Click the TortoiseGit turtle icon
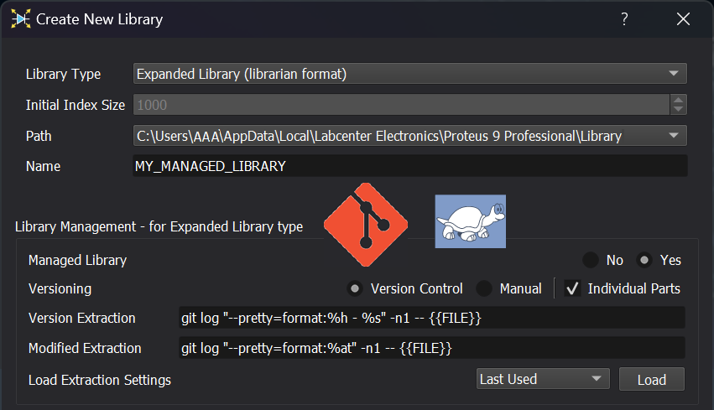Screen dimensions: 714x410 [x=471, y=221]
